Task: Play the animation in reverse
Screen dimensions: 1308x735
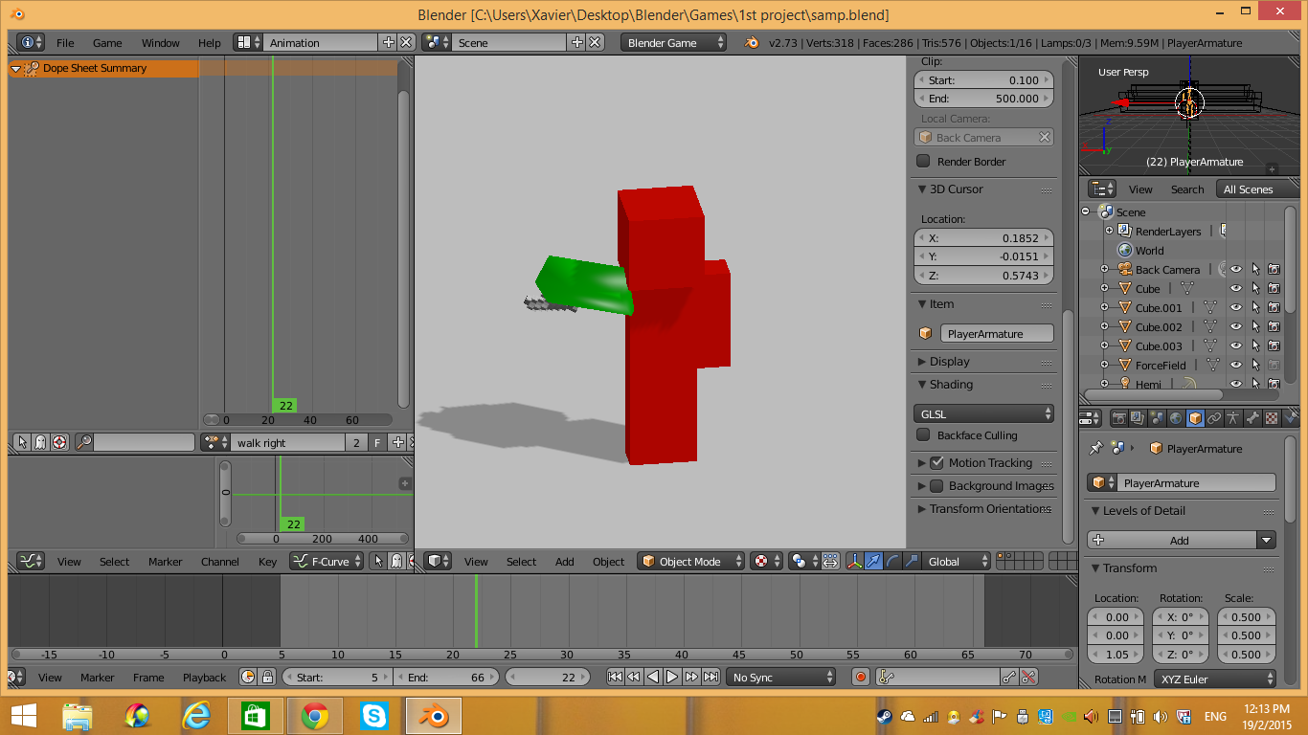Action: click(653, 677)
